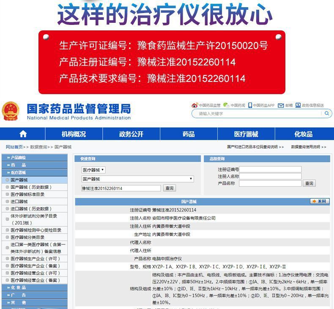This screenshot has height=309, width=334.
Task: Select the 药品 sidebar section
Action: [x=35, y=165]
